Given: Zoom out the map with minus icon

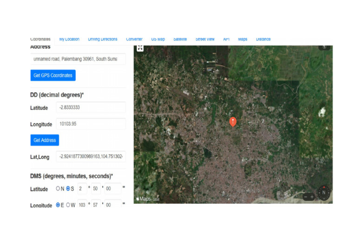Looking at the screenshot, I should tap(306, 197).
